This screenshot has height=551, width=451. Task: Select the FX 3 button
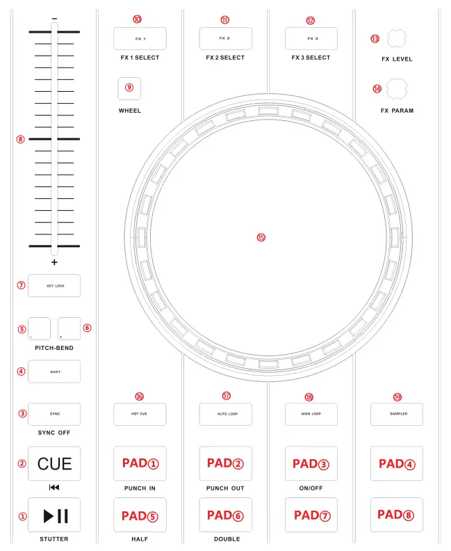[311, 38]
